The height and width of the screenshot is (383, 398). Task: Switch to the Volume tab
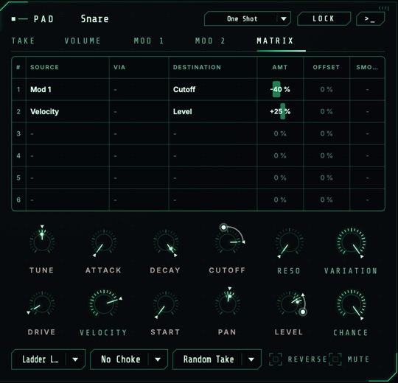pos(83,41)
